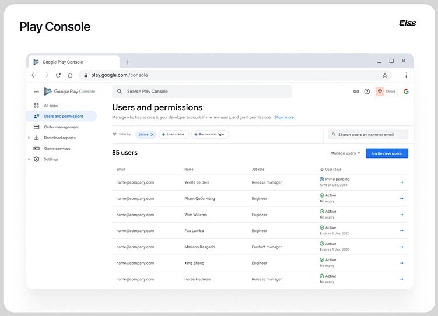The image size is (438, 316).
Task: Click Invite new users button
Action: pyautogui.click(x=387, y=153)
